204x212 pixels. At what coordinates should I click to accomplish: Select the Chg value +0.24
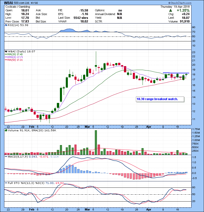185,14
